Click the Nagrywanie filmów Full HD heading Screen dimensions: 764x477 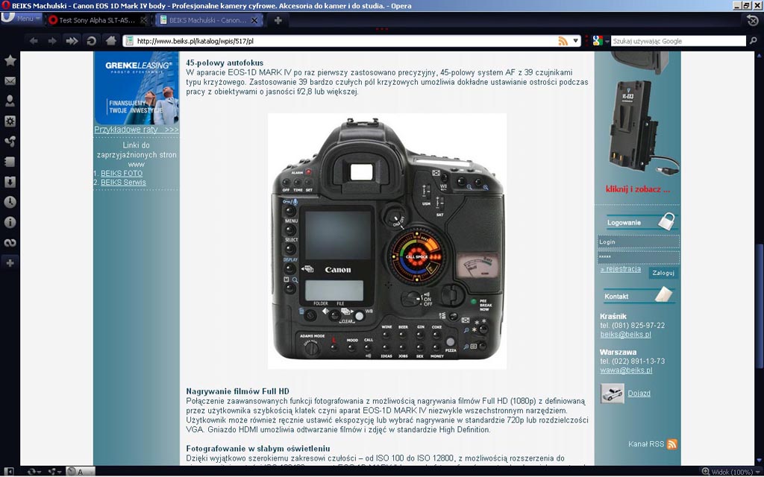pyautogui.click(x=237, y=391)
